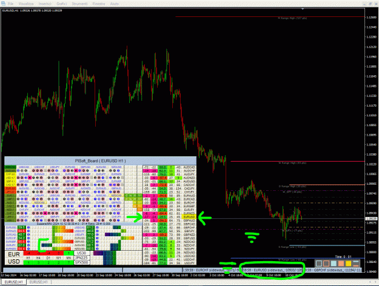This screenshot has height=286, width=379.
Task: Click the dark gray swatch with light blue border
Action: pos(319,264)
